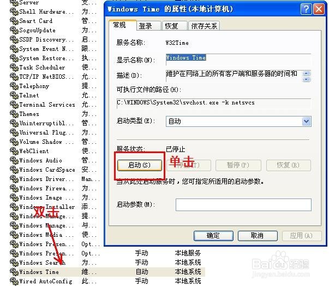
Task: Click the gear icon beside Windows Time service
Action: click(14, 272)
